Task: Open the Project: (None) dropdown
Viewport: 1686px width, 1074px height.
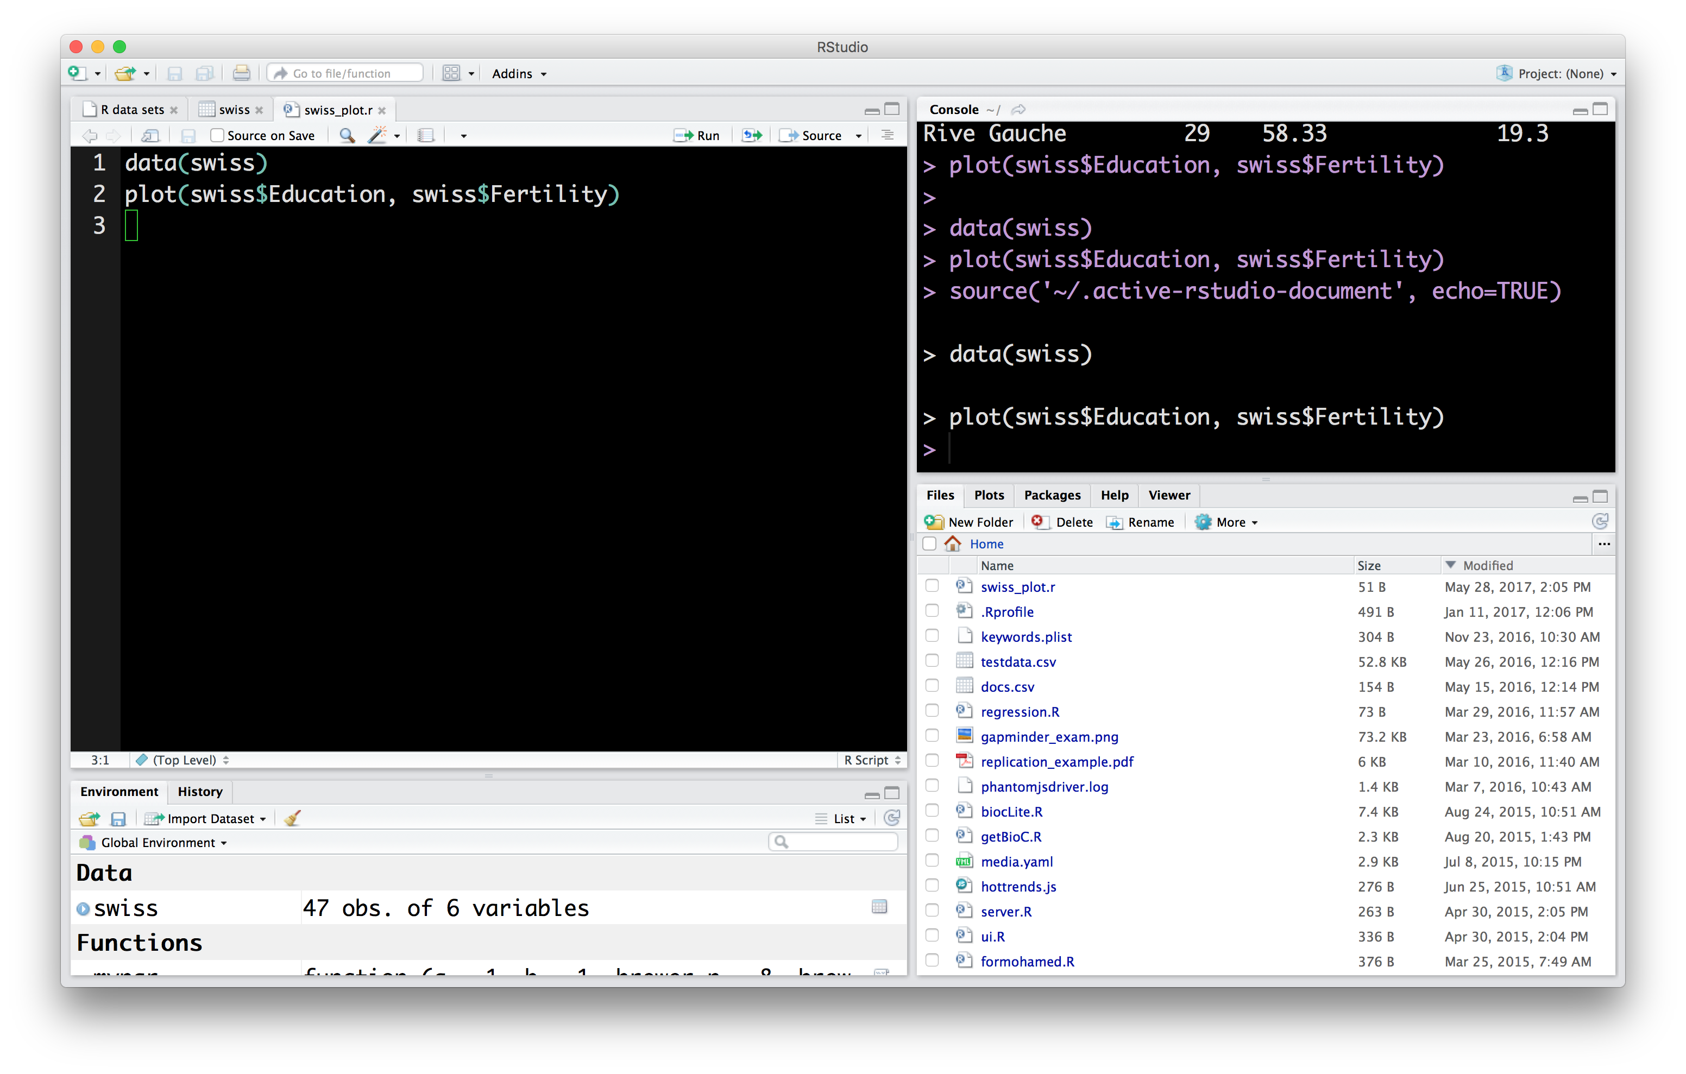Action: (x=1558, y=73)
